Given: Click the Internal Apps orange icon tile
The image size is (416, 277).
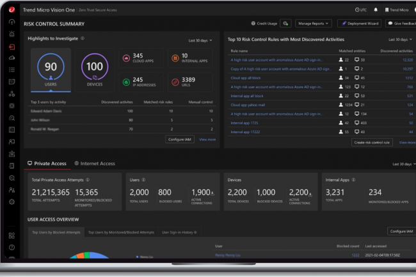Looking at the screenshot, I should [x=175, y=59].
